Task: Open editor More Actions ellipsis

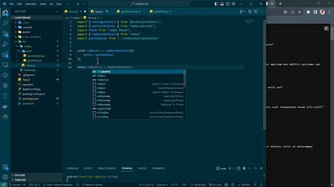Action: [261, 11]
